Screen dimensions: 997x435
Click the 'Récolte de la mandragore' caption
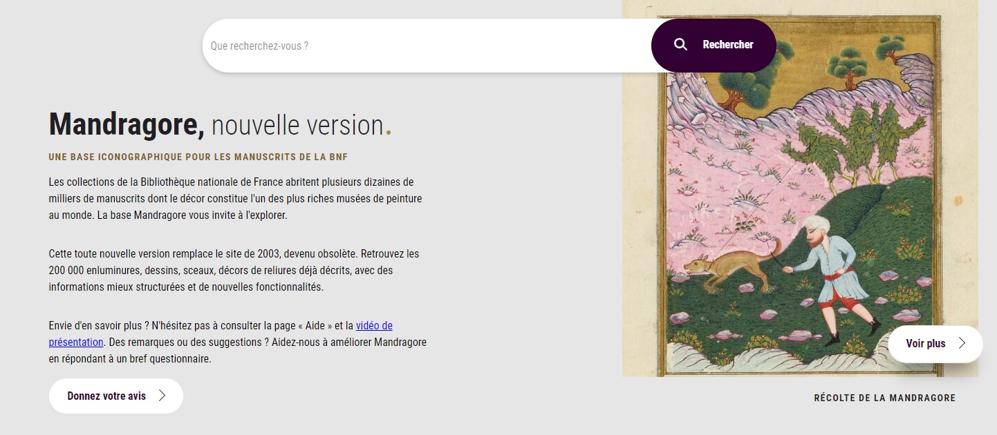coord(884,398)
